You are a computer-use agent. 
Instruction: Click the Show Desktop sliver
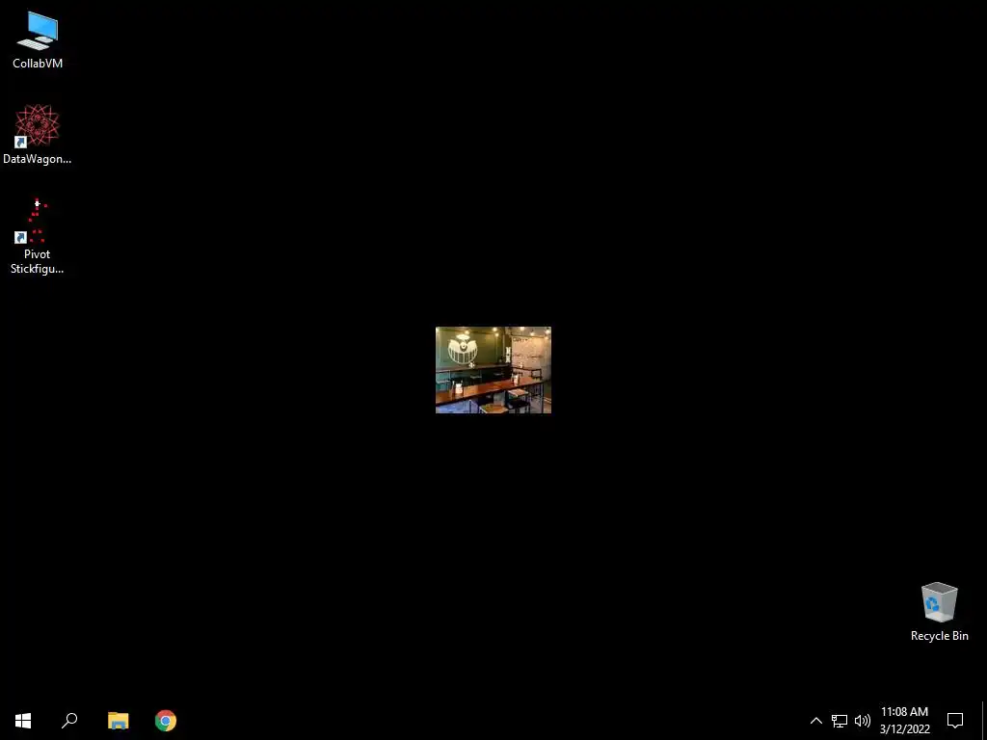click(984, 721)
